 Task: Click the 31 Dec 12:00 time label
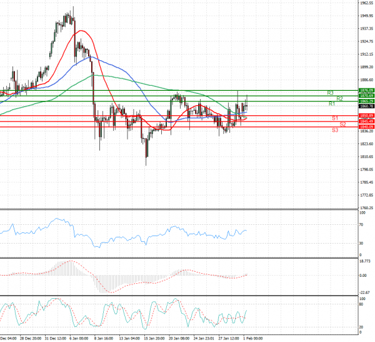click(x=55, y=338)
